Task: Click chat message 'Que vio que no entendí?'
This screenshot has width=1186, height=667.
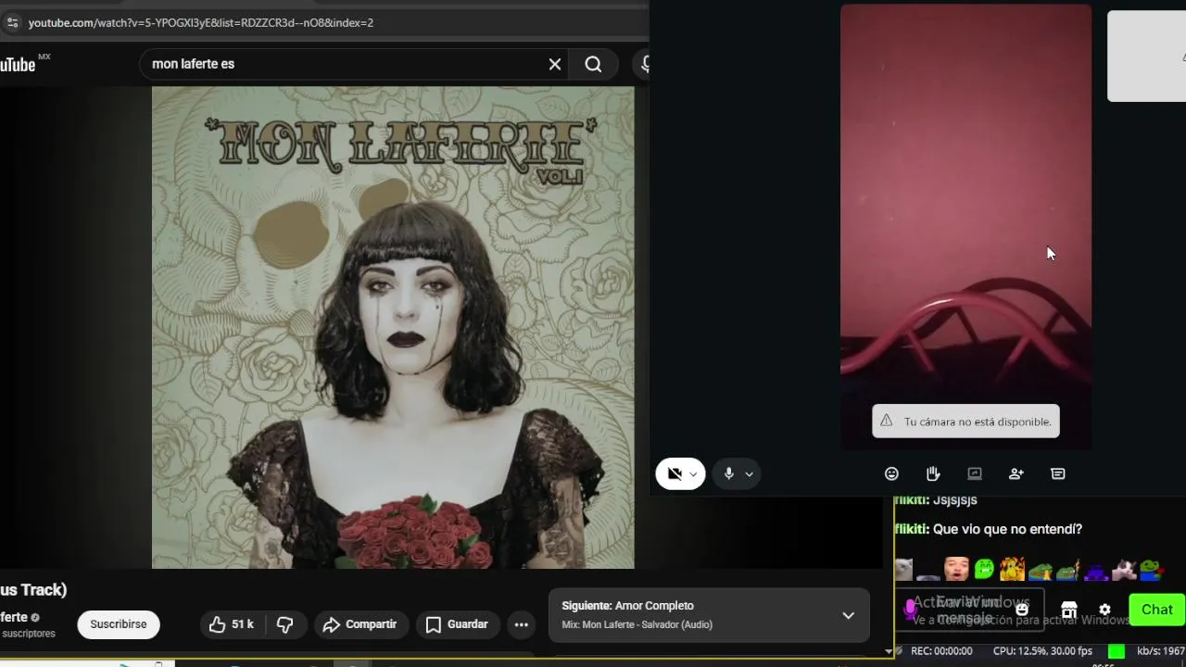Action: [1007, 529]
